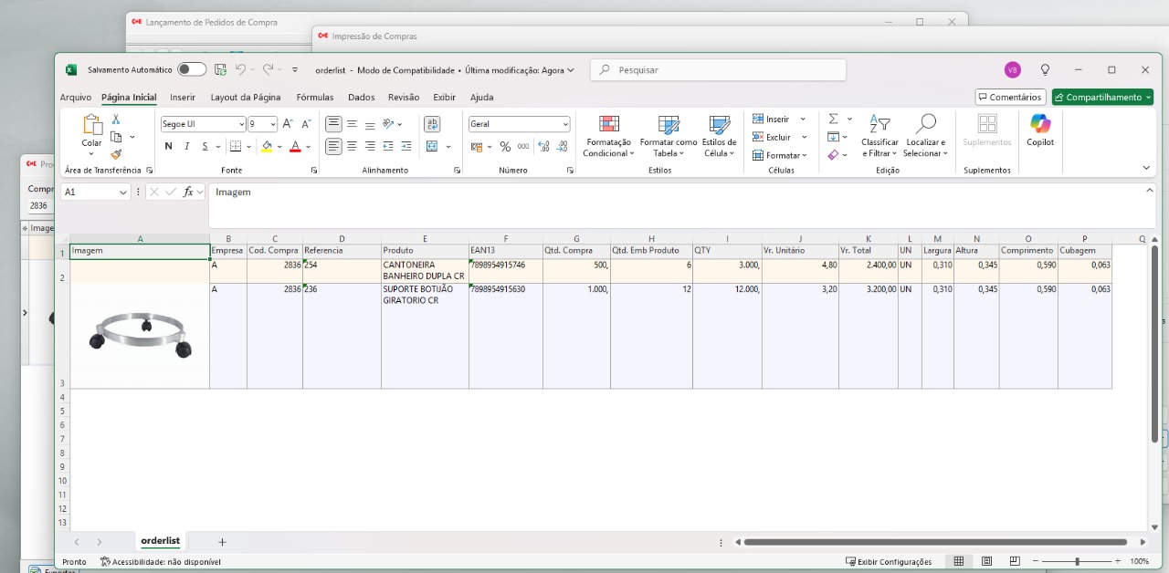The height and width of the screenshot is (573, 1169).
Task: Toggle italic formatting (I) button
Action: [187, 147]
